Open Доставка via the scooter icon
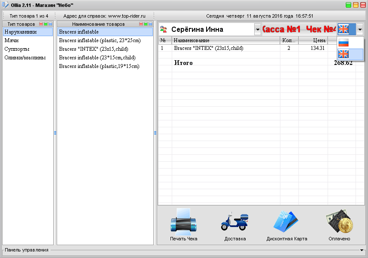Image resolution: width=368 pixels, height=258 pixels. coord(235,221)
